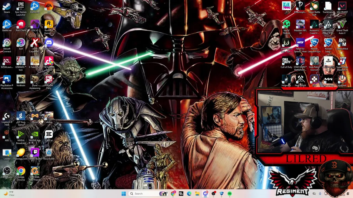
Task: Launch Grand Theft Auto V shortcut
Action: (342, 27)
